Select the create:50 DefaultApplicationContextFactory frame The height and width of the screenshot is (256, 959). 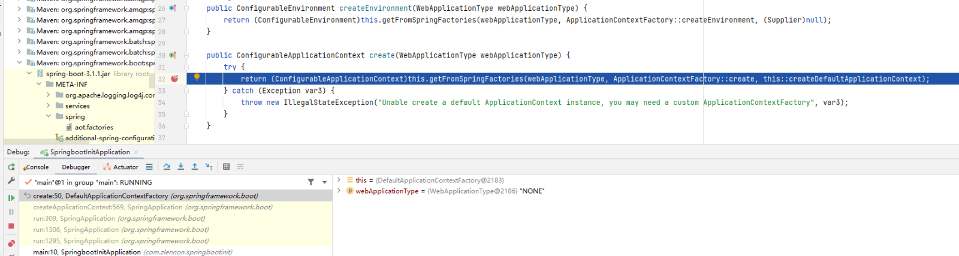pos(176,196)
